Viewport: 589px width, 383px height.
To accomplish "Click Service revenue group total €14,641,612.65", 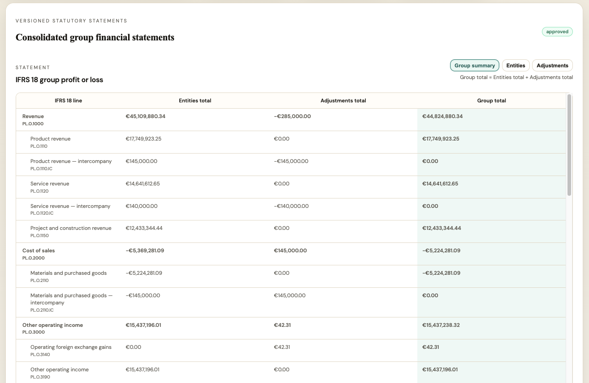I will 440,184.
